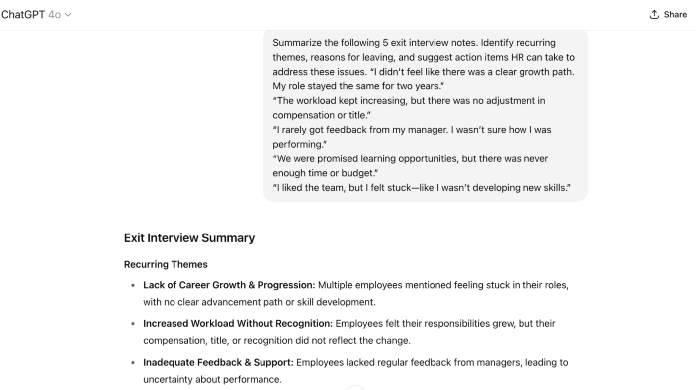The height and width of the screenshot is (390, 696).
Task: Select the quote about feeling stuck
Action: coord(421,187)
